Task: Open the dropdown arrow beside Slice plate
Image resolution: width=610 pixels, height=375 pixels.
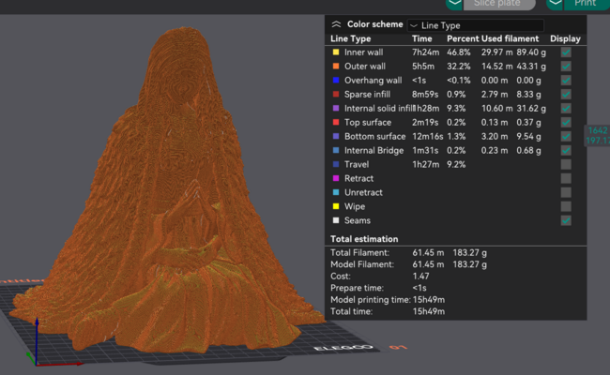Action: 454,4
